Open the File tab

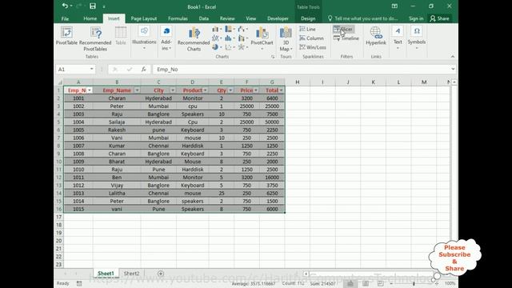tap(65, 18)
